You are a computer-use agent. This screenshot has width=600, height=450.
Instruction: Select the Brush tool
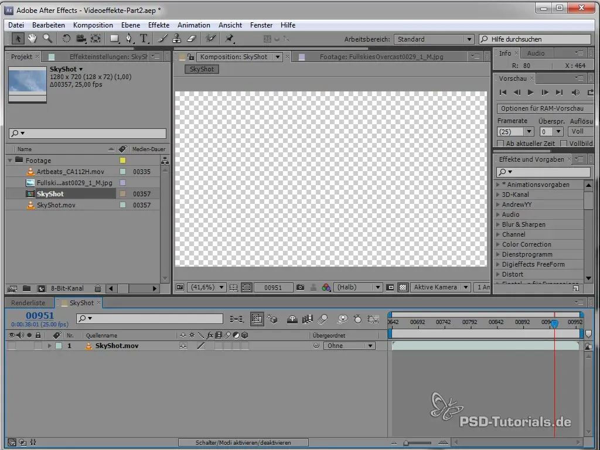163,39
